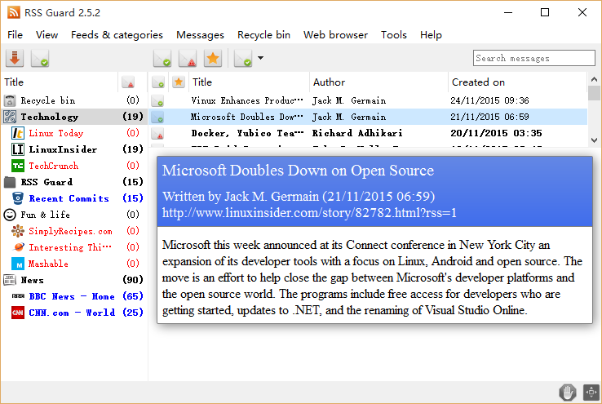The image size is (602, 404).
Task: Toggle read status of Microsoft Doubles Down message
Action: (158, 117)
